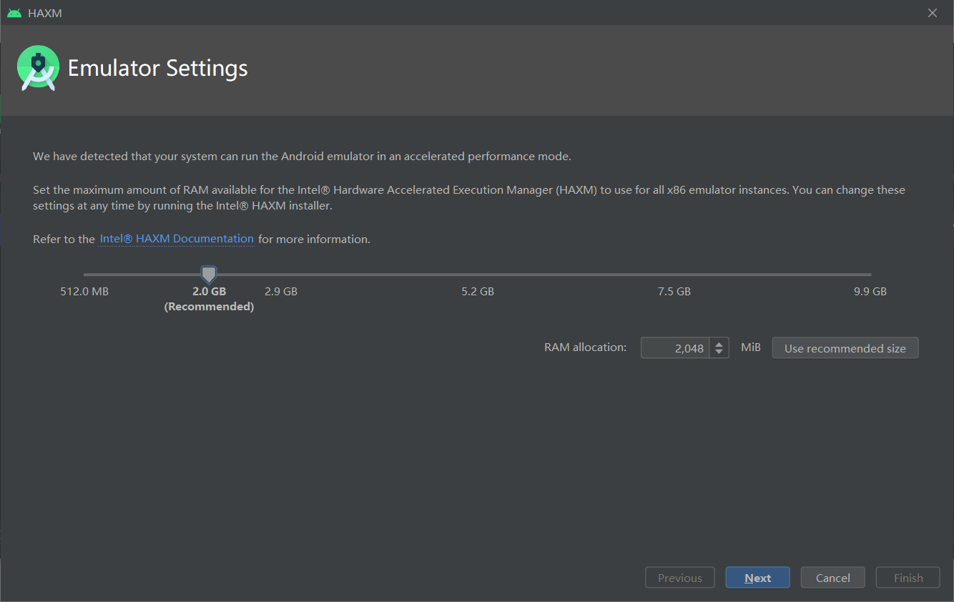
Task: Click the 9.9 GB slider label
Action: coord(870,291)
